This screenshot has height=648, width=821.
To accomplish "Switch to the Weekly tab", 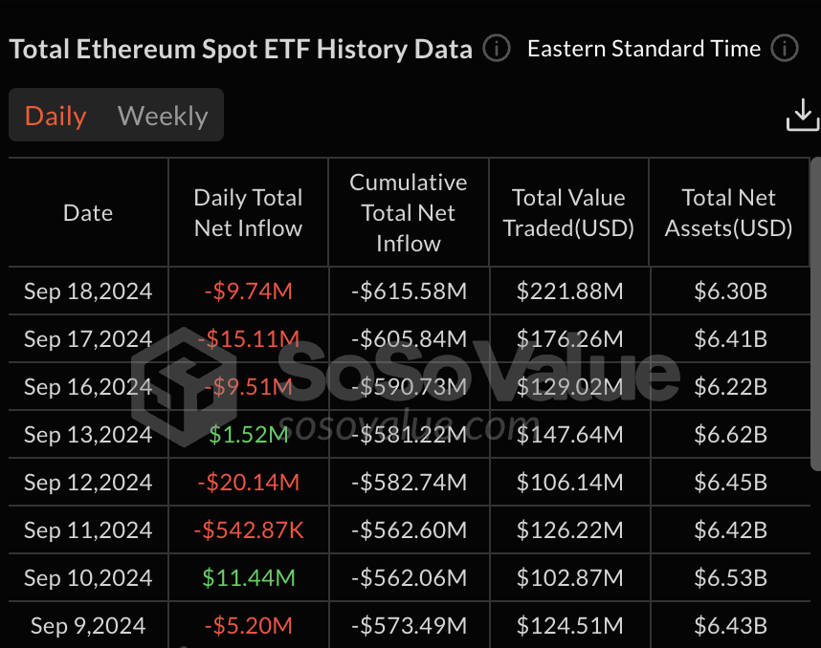I will pos(163,116).
